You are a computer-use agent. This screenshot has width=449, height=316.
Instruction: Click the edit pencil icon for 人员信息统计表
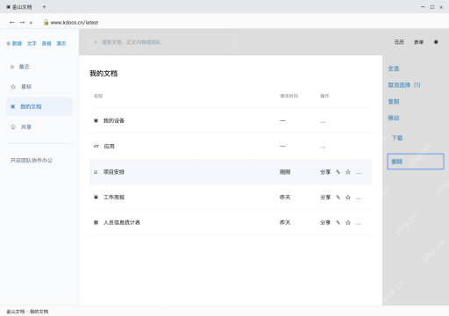coord(339,223)
